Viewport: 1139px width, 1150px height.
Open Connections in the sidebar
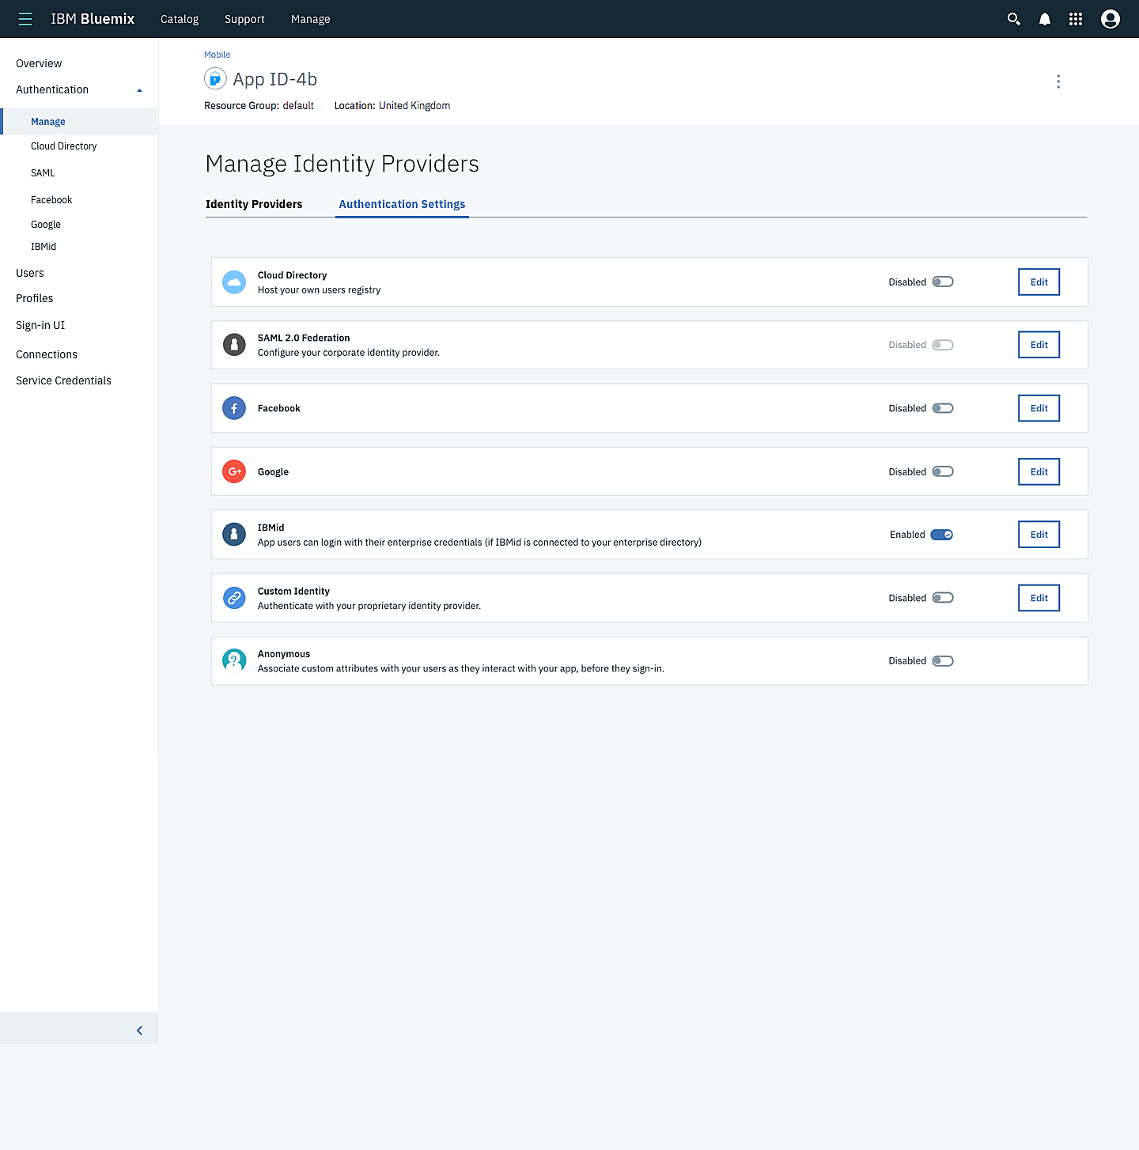(x=47, y=354)
